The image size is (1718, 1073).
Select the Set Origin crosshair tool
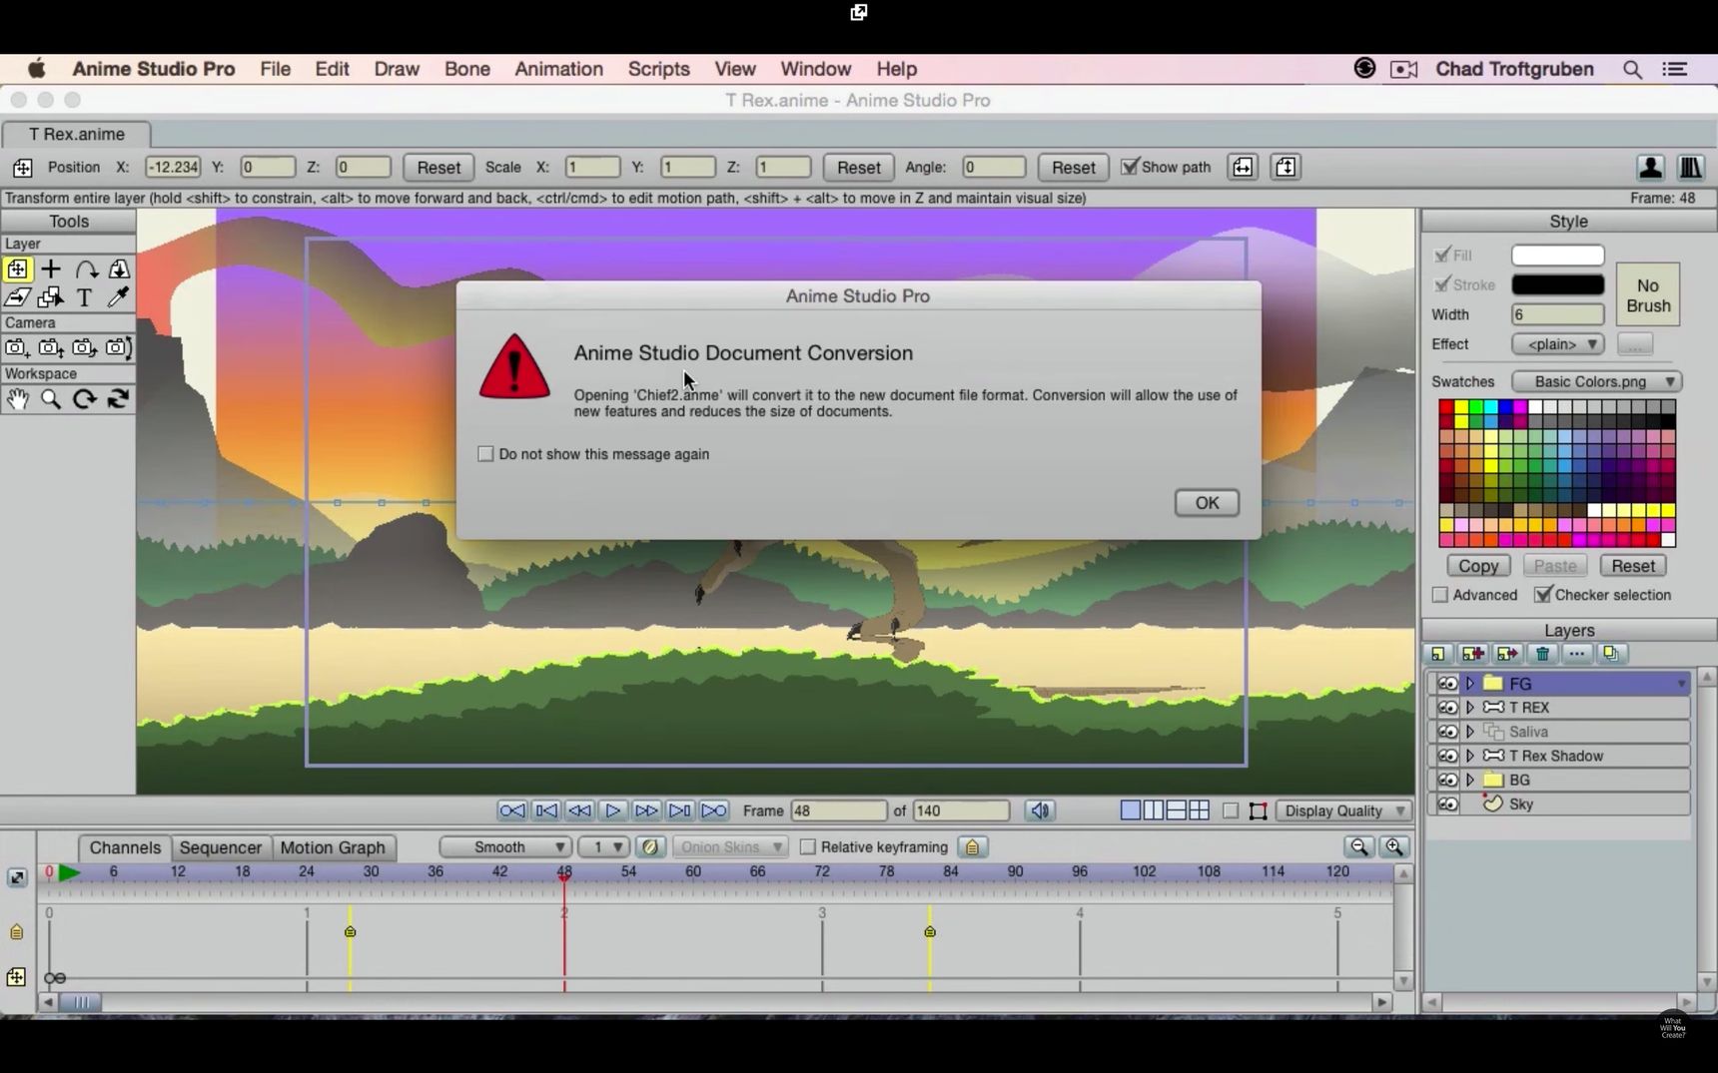(x=51, y=269)
